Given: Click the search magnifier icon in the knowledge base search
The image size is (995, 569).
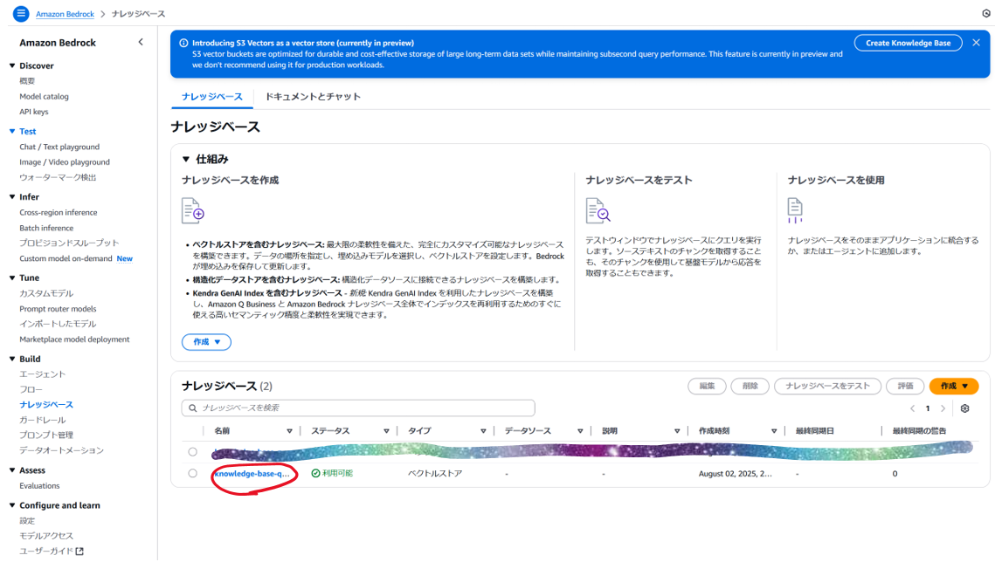Looking at the screenshot, I should click(192, 408).
